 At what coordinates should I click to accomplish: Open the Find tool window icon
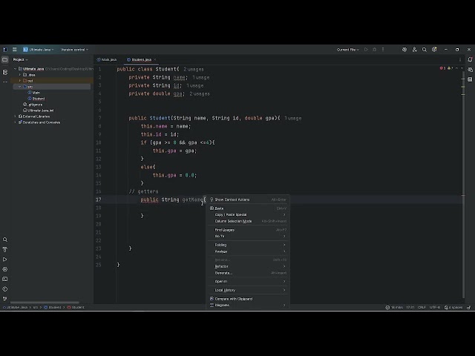[x=5, y=240]
